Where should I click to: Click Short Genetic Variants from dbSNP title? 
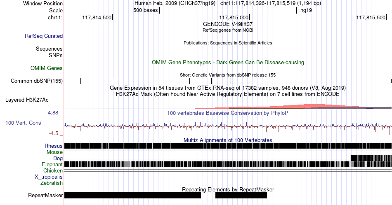[228, 75]
